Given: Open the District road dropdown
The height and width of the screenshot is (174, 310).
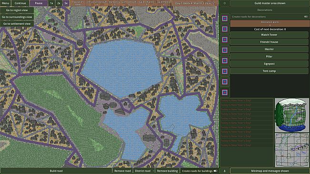Looking at the screenshot, I should 144,171.
